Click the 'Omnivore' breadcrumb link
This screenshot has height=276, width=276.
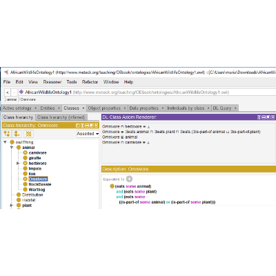click(x=28, y=99)
